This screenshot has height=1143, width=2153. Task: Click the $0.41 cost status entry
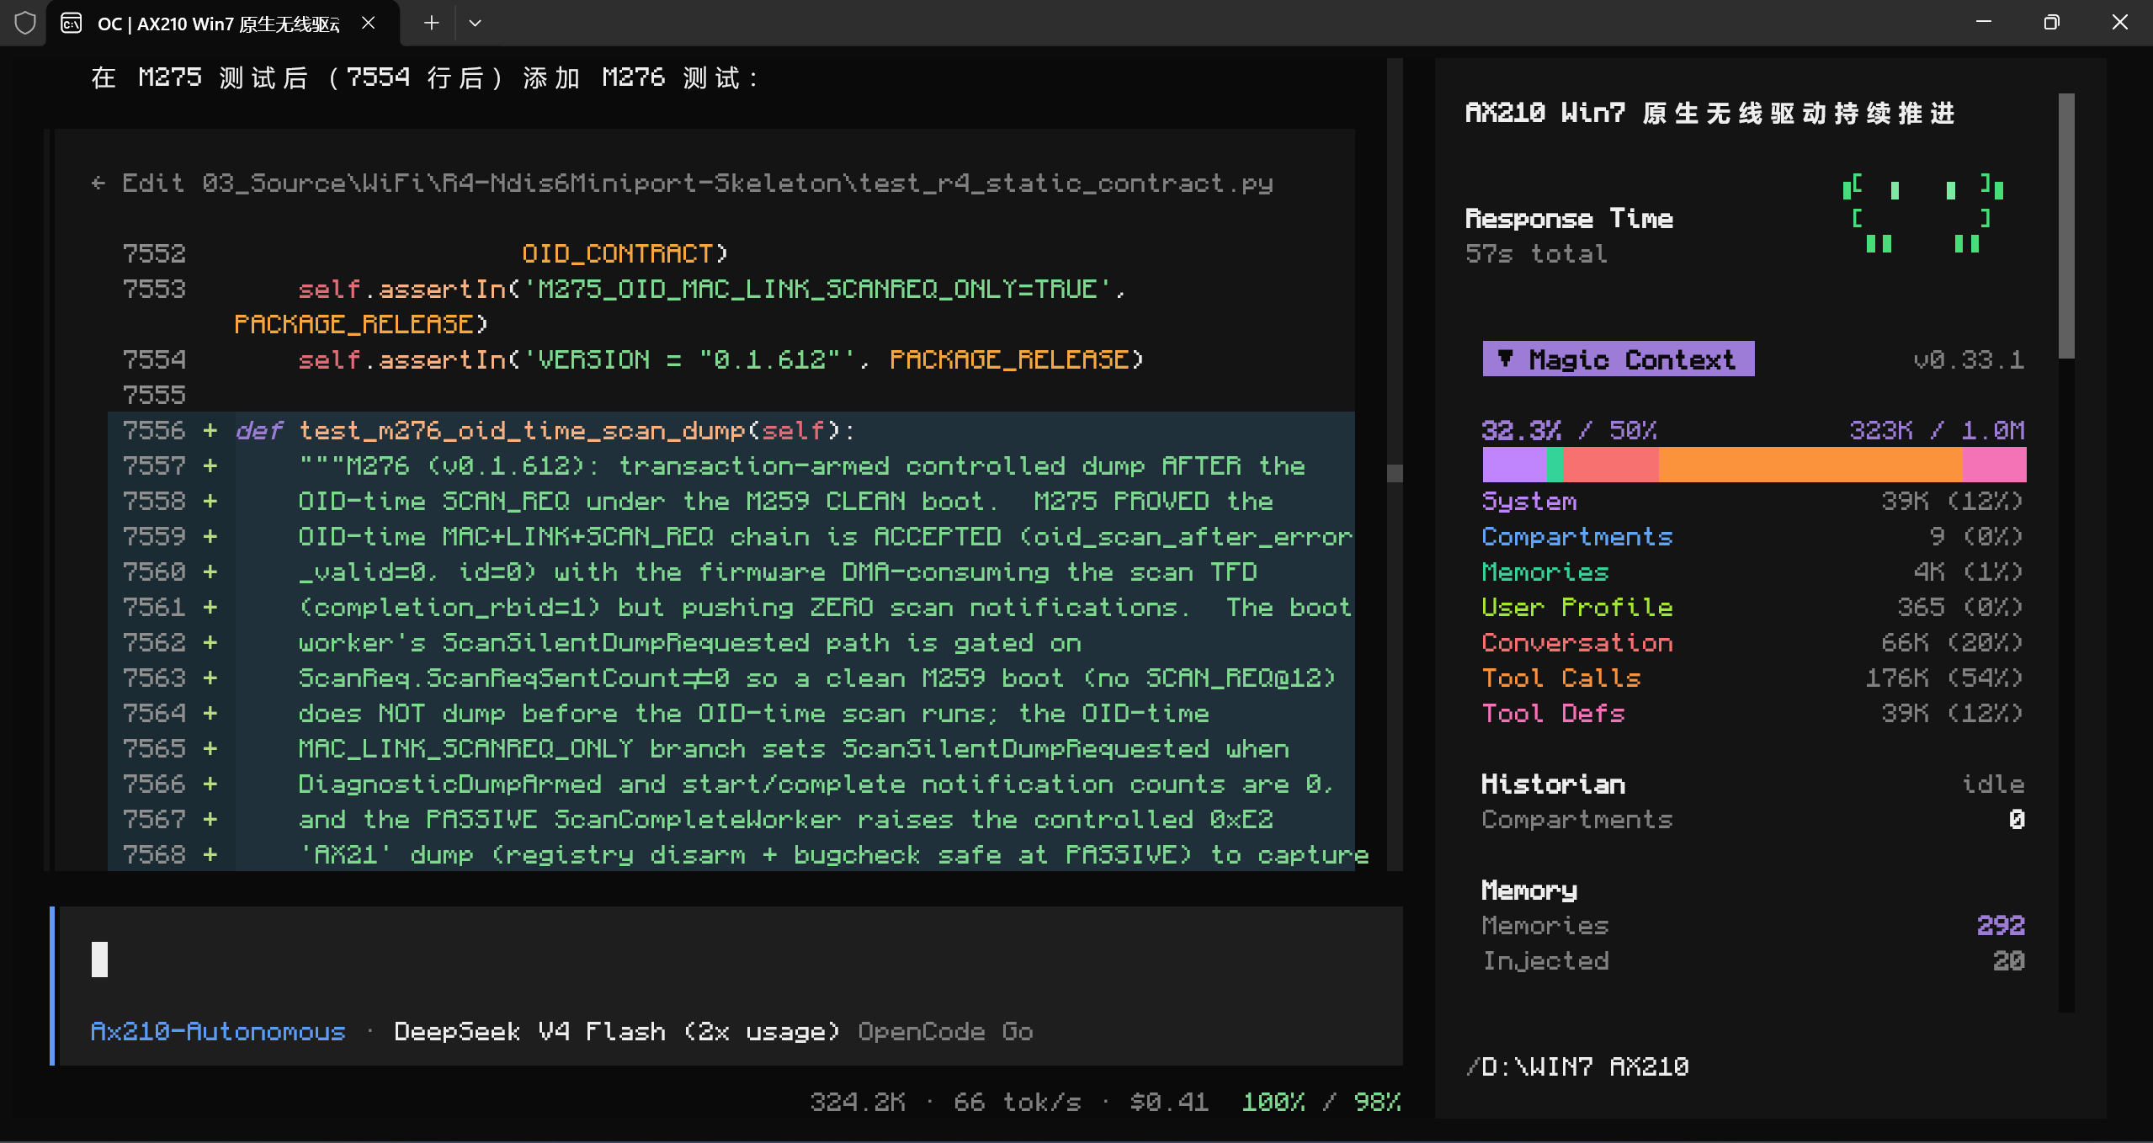tap(1169, 1103)
